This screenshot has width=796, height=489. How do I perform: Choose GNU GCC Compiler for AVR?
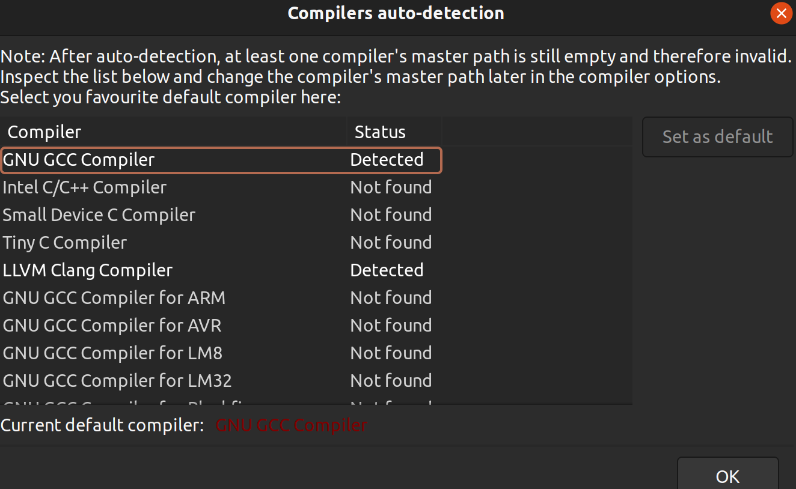click(x=112, y=326)
